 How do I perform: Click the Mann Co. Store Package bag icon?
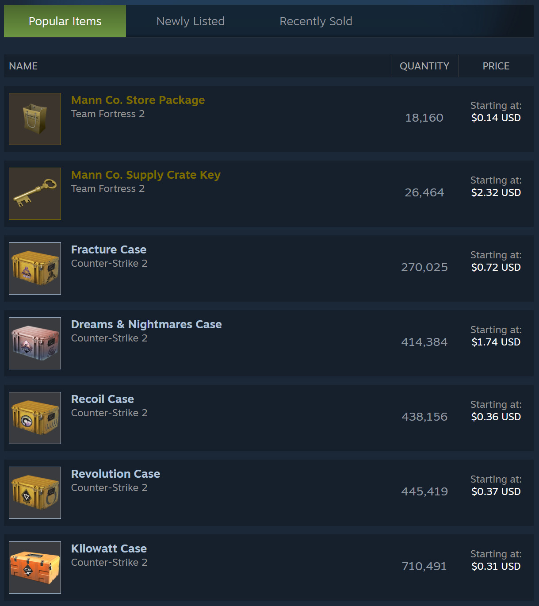(35, 119)
